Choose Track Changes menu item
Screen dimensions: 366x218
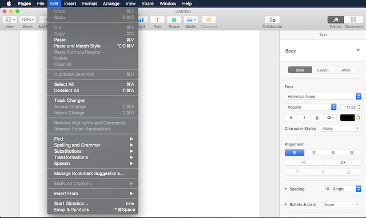(93, 101)
